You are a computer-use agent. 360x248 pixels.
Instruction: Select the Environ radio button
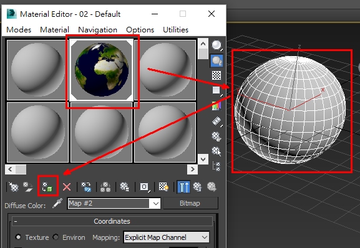(56, 237)
